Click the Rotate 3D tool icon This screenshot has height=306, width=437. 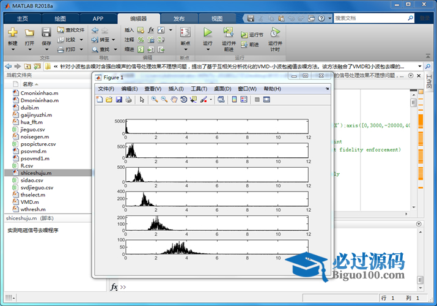coord(184,100)
